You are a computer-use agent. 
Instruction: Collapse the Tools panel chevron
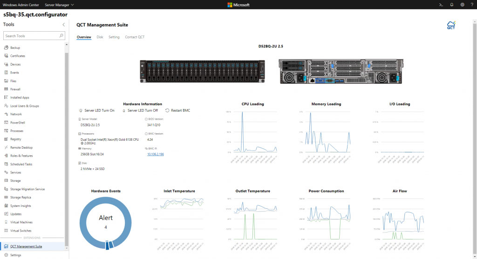[x=63, y=25]
